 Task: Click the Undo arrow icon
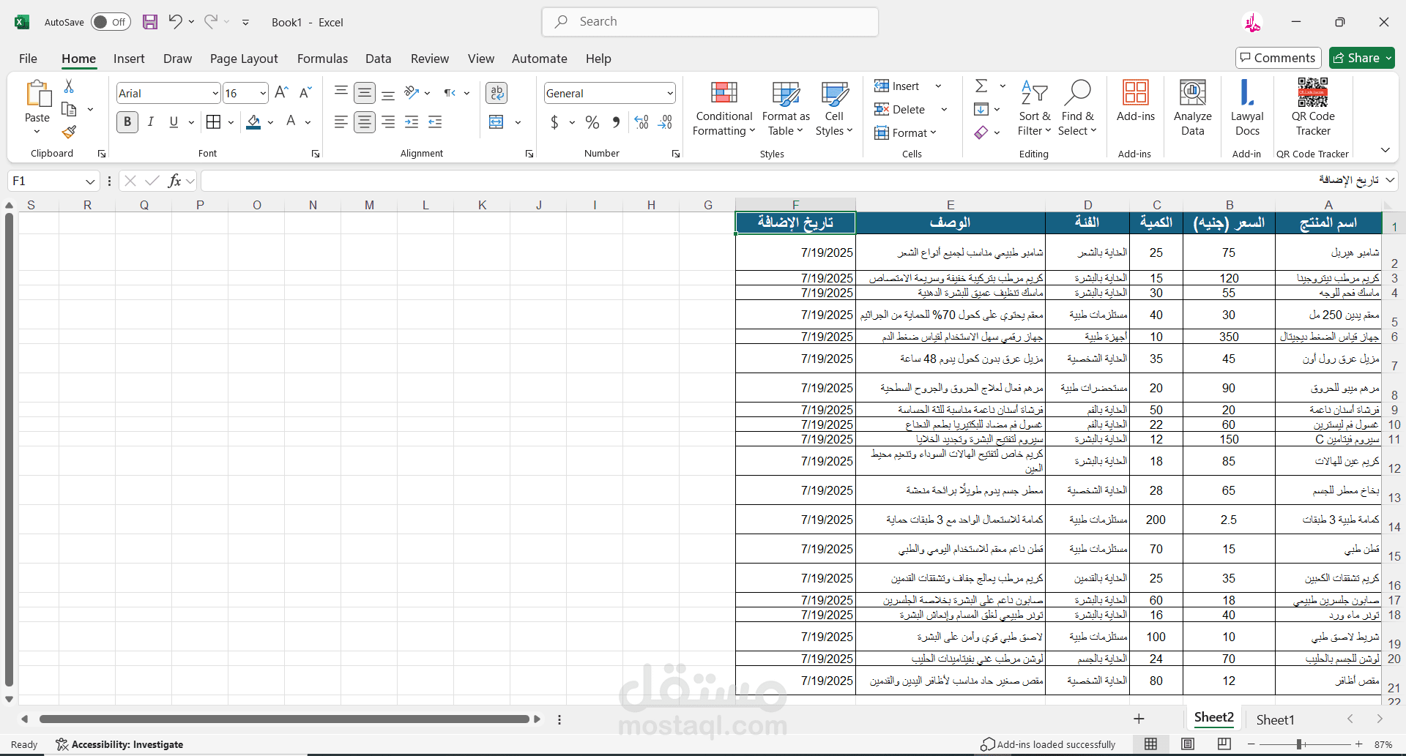click(x=175, y=21)
